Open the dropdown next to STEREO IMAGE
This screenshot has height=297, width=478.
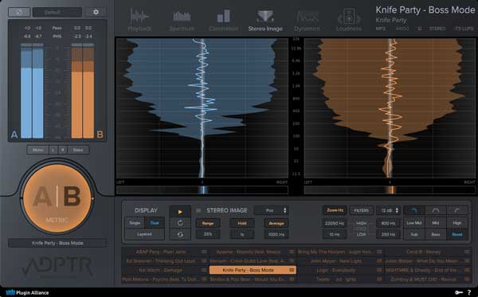point(271,210)
